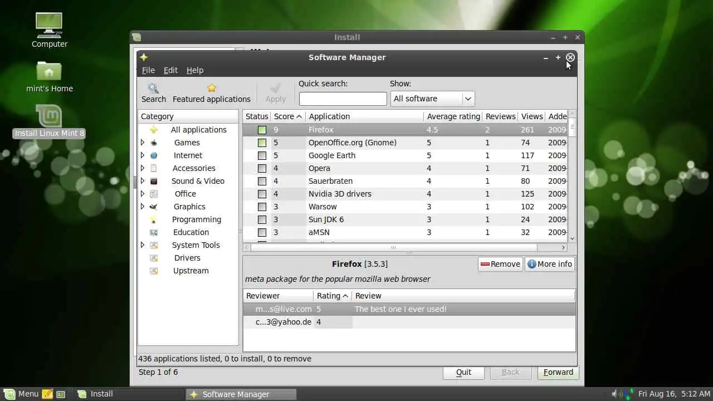Click the clock in the bottom panel
Viewport: 713px width, 401px height.
[x=674, y=394]
